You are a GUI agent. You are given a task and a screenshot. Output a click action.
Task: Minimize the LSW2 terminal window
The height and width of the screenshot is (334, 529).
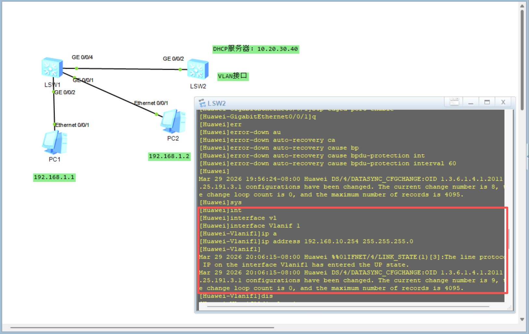471,102
